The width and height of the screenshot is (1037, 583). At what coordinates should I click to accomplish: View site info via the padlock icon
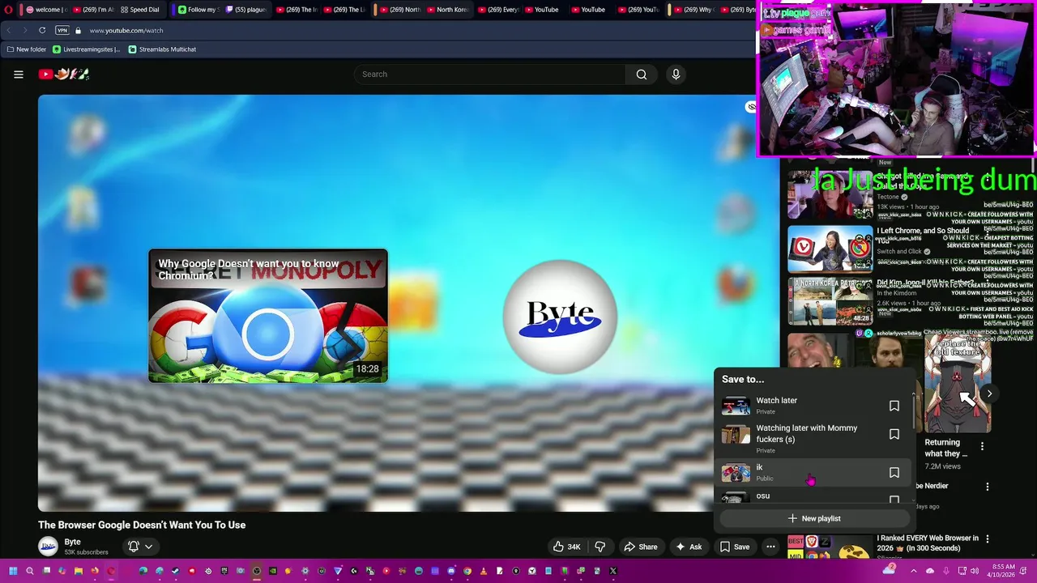pos(79,30)
